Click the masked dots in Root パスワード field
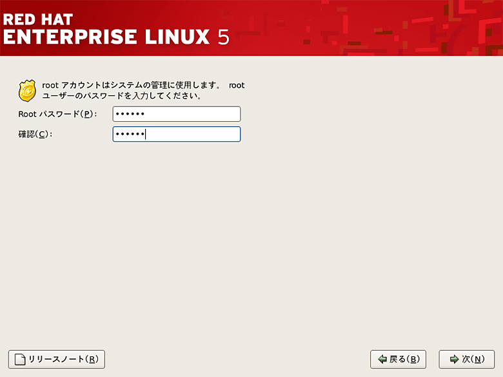The image size is (503, 377). tap(129, 114)
